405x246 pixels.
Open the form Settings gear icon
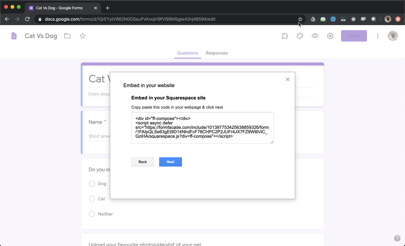pyautogui.click(x=330, y=36)
